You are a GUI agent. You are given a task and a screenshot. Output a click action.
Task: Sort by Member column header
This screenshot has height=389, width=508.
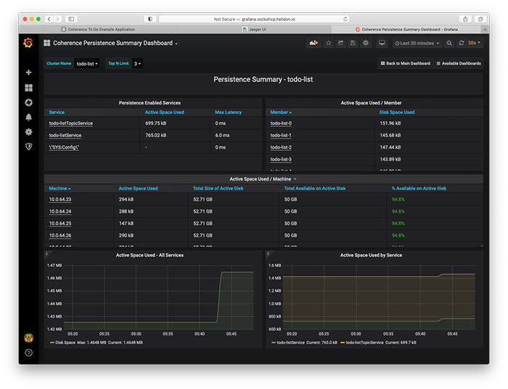(x=281, y=112)
